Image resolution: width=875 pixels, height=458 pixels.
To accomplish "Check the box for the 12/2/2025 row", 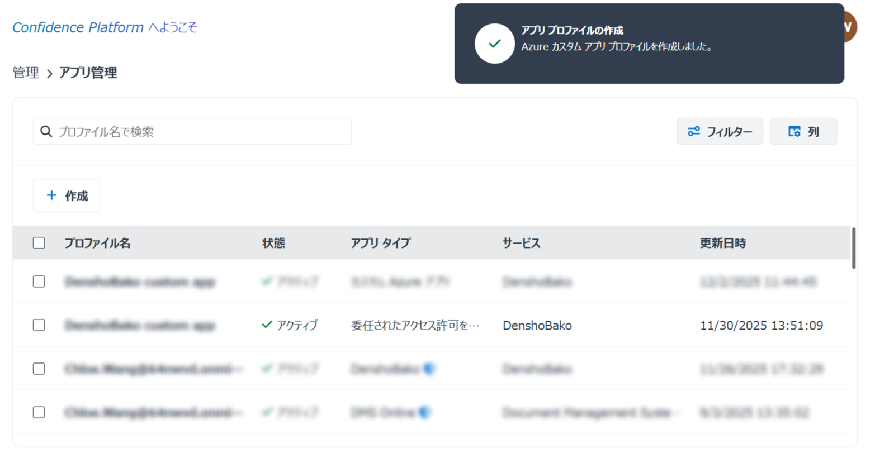I will (x=39, y=282).
